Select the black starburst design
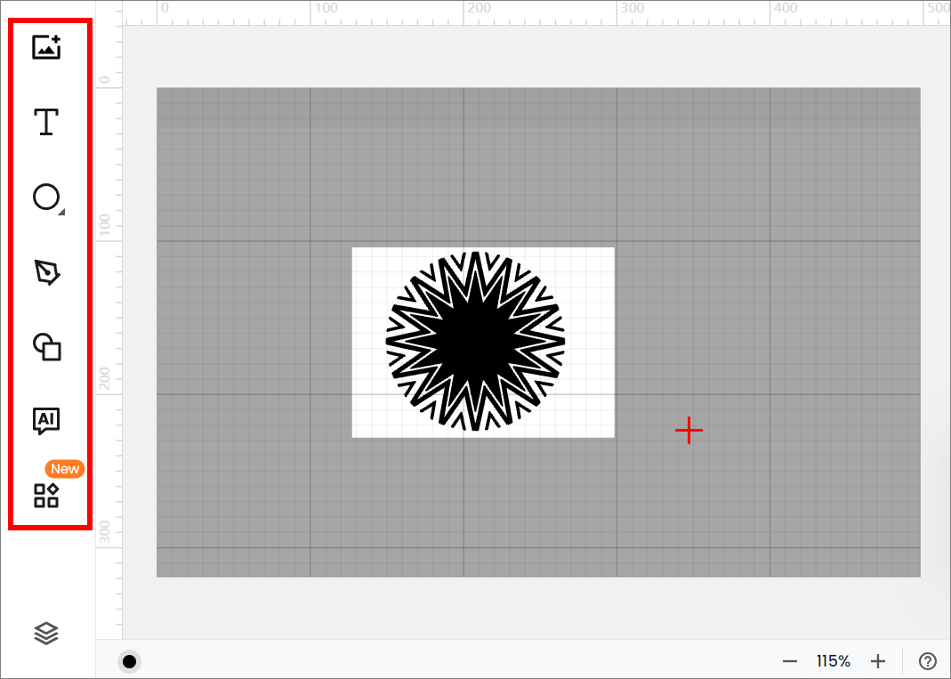Image resolution: width=951 pixels, height=679 pixels. (476, 342)
